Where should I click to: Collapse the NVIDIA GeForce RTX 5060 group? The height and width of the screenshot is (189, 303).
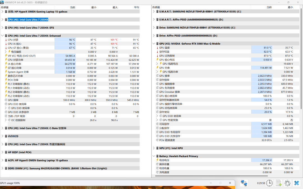[154, 44]
